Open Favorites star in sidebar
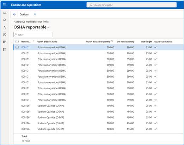 (5, 27)
